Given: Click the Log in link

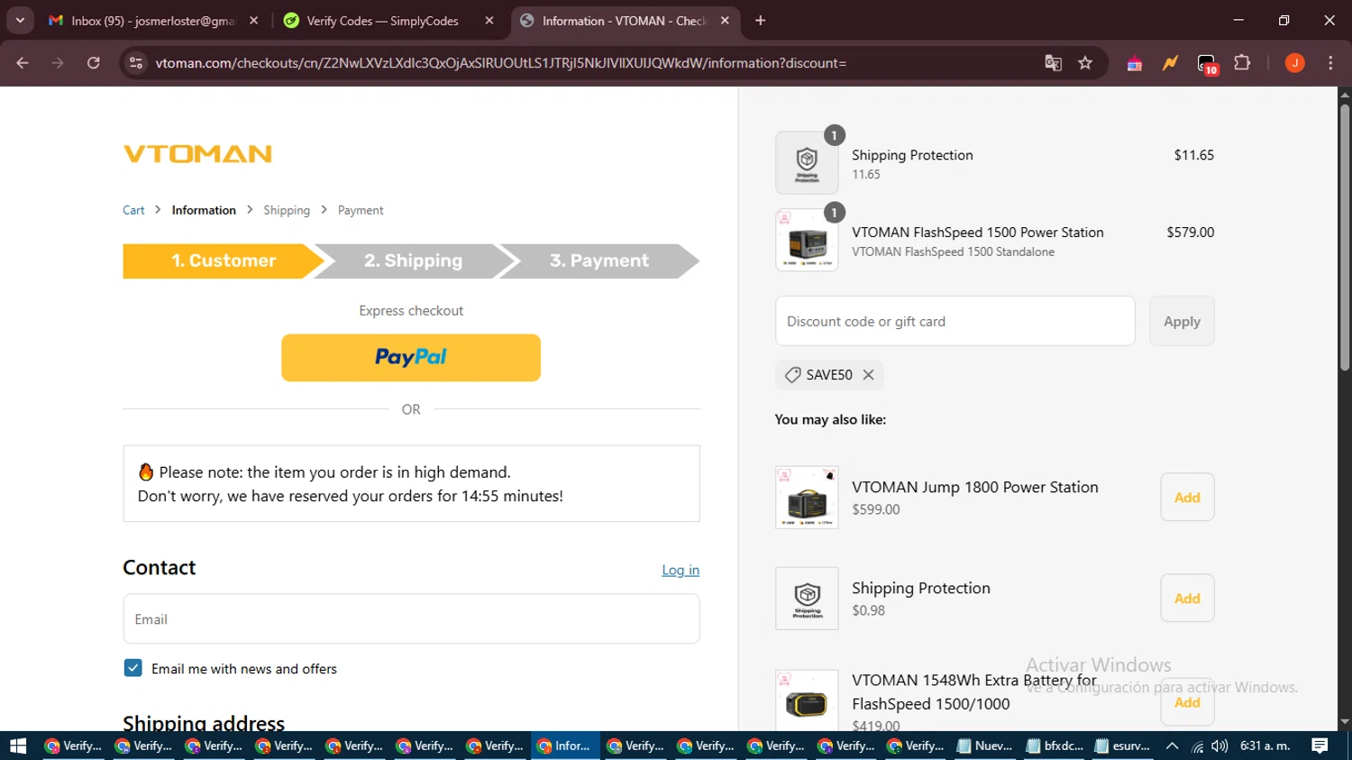Looking at the screenshot, I should (681, 570).
